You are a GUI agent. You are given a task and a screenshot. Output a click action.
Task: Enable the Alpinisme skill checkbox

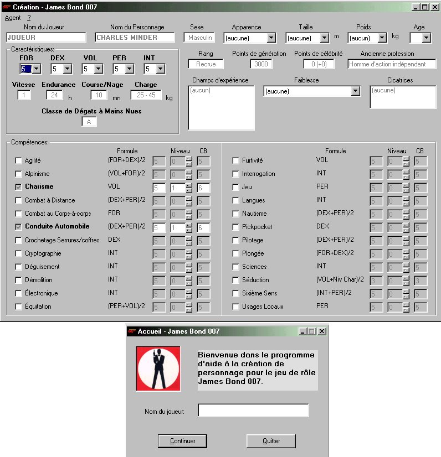[x=18, y=174]
